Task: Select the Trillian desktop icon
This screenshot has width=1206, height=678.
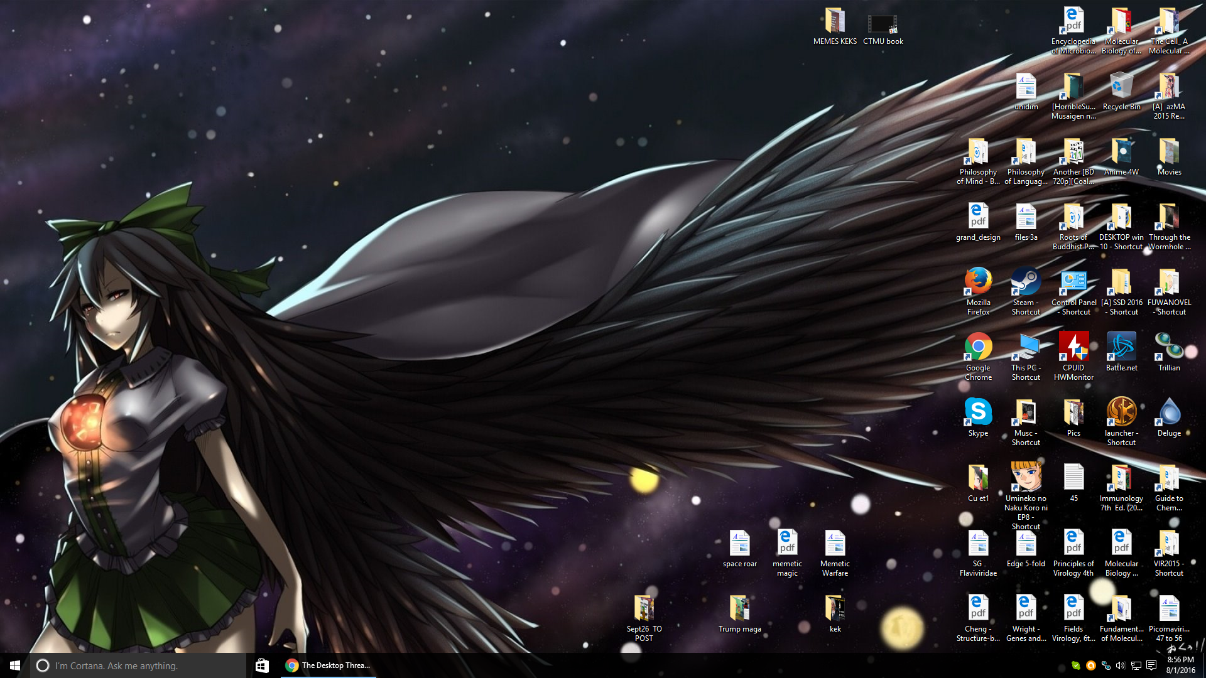Action: click(x=1169, y=353)
